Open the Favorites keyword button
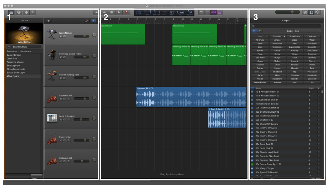 click(x=277, y=36)
